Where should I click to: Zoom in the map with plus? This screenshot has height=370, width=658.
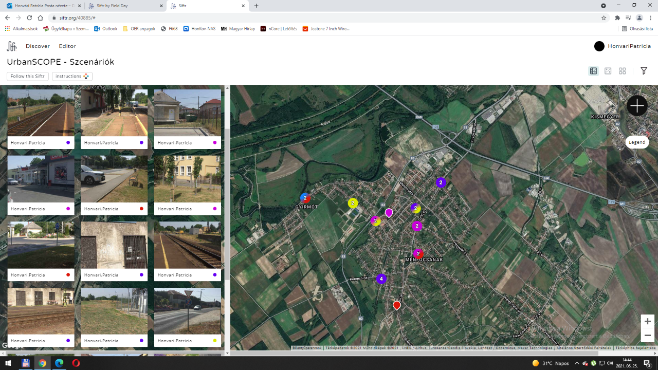(x=648, y=321)
